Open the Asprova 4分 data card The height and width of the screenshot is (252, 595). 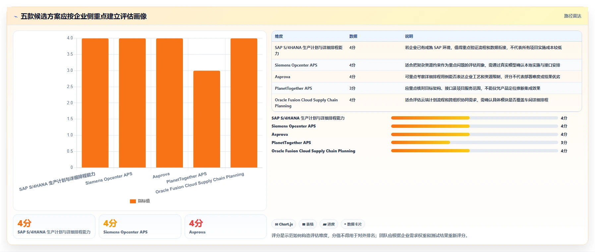(226, 227)
